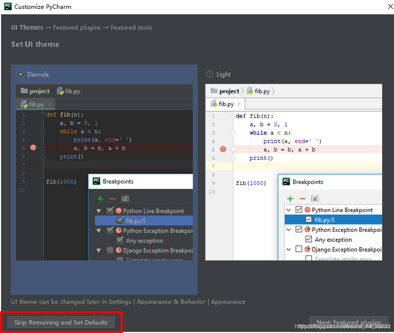Click the red breakpoint dot in Light preview
This screenshot has height=333, width=394.
(x=223, y=149)
